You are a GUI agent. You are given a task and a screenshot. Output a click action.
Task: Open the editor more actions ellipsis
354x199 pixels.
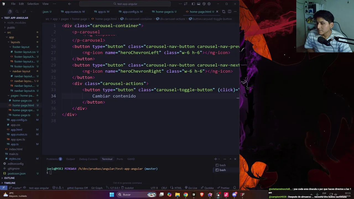pyautogui.click(x=235, y=12)
